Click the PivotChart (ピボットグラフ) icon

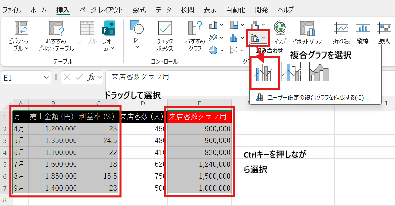307,28
